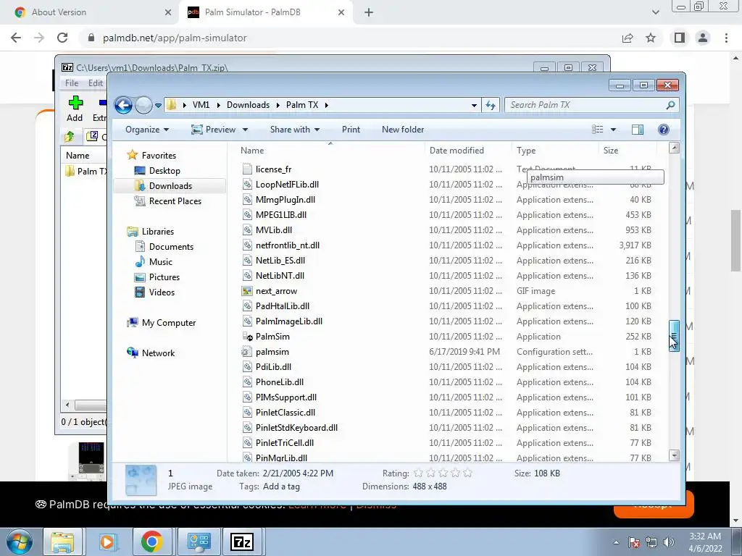Click the Explorer Forward navigation arrow
This screenshot has width=742, height=556.
pyautogui.click(x=143, y=105)
